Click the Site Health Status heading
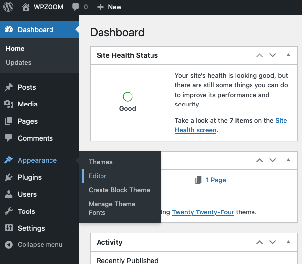Image resolution: width=302 pixels, height=264 pixels. point(127,55)
